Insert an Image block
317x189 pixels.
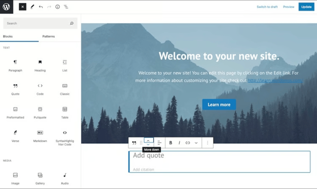click(x=15, y=179)
